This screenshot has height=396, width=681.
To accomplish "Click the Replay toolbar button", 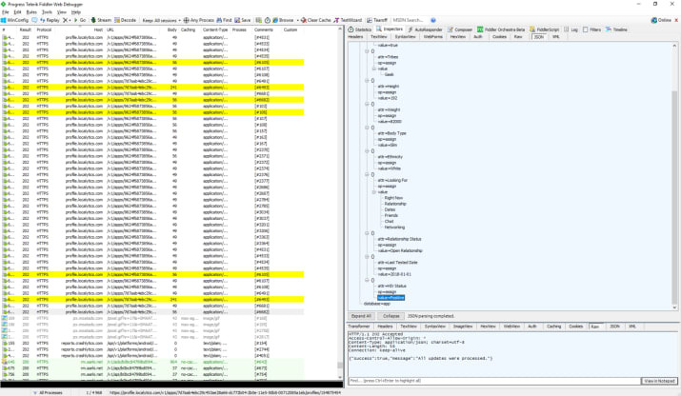I will point(48,19).
